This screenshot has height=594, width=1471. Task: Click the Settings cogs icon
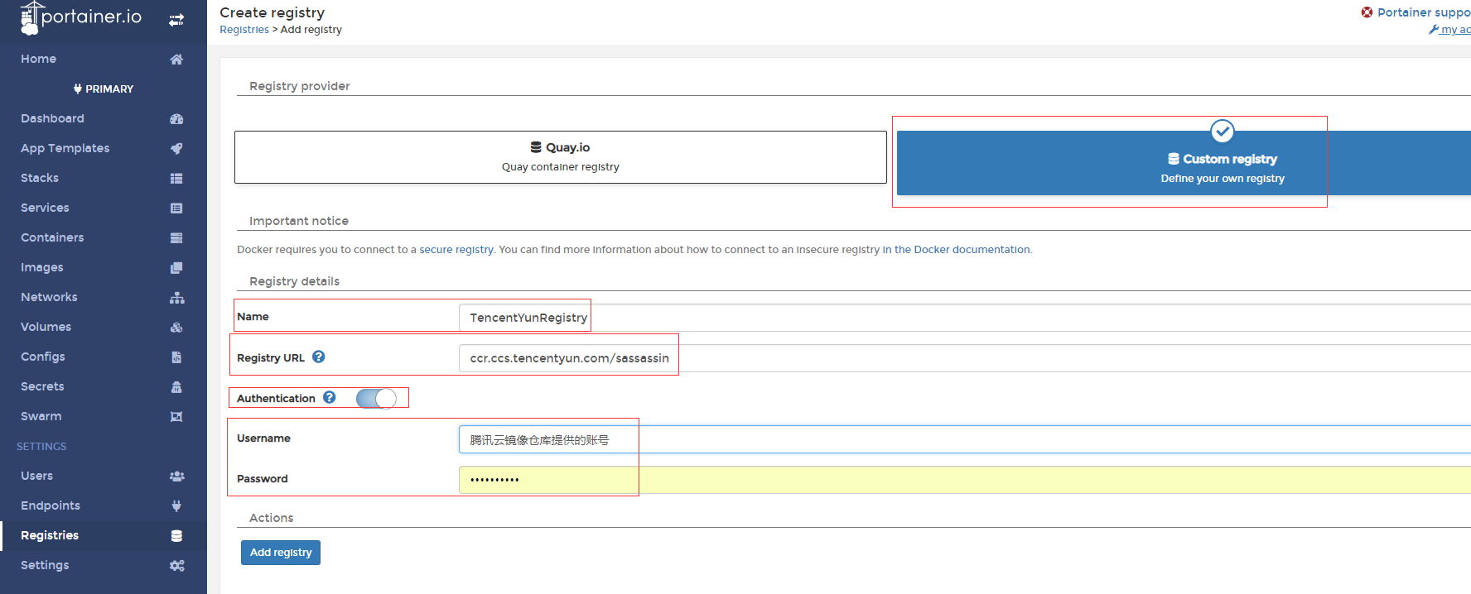click(x=176, y=566)
